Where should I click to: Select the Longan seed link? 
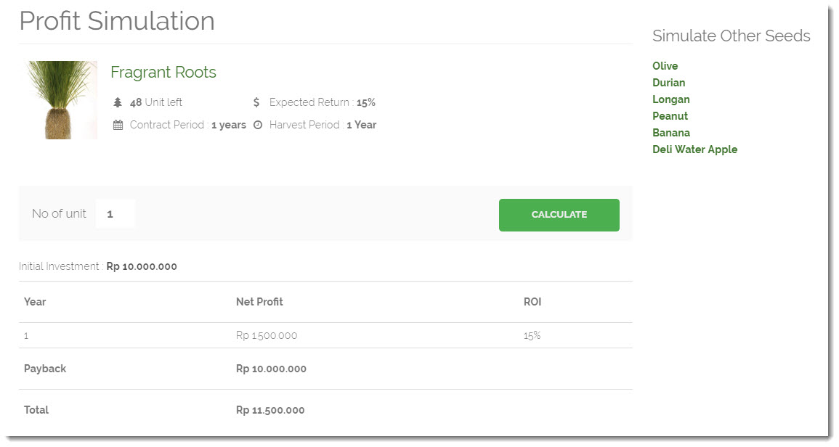click(670, 99)
